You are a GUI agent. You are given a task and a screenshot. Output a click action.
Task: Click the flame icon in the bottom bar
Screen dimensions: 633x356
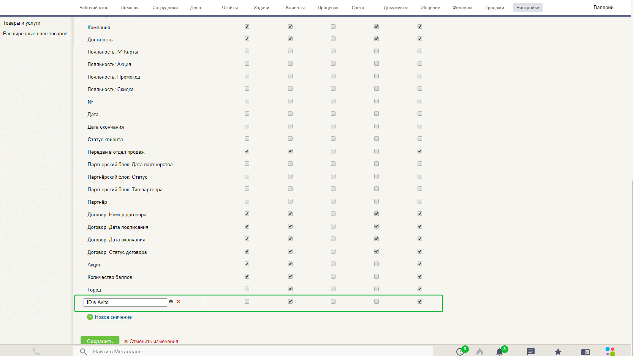pos(479,352)
